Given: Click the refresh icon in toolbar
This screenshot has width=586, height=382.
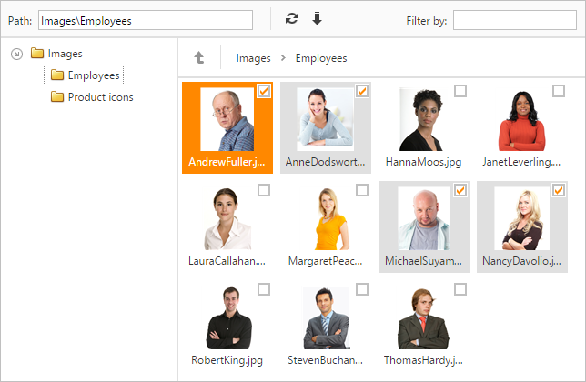Looking at the screenshot, I should tap(292, 18).
